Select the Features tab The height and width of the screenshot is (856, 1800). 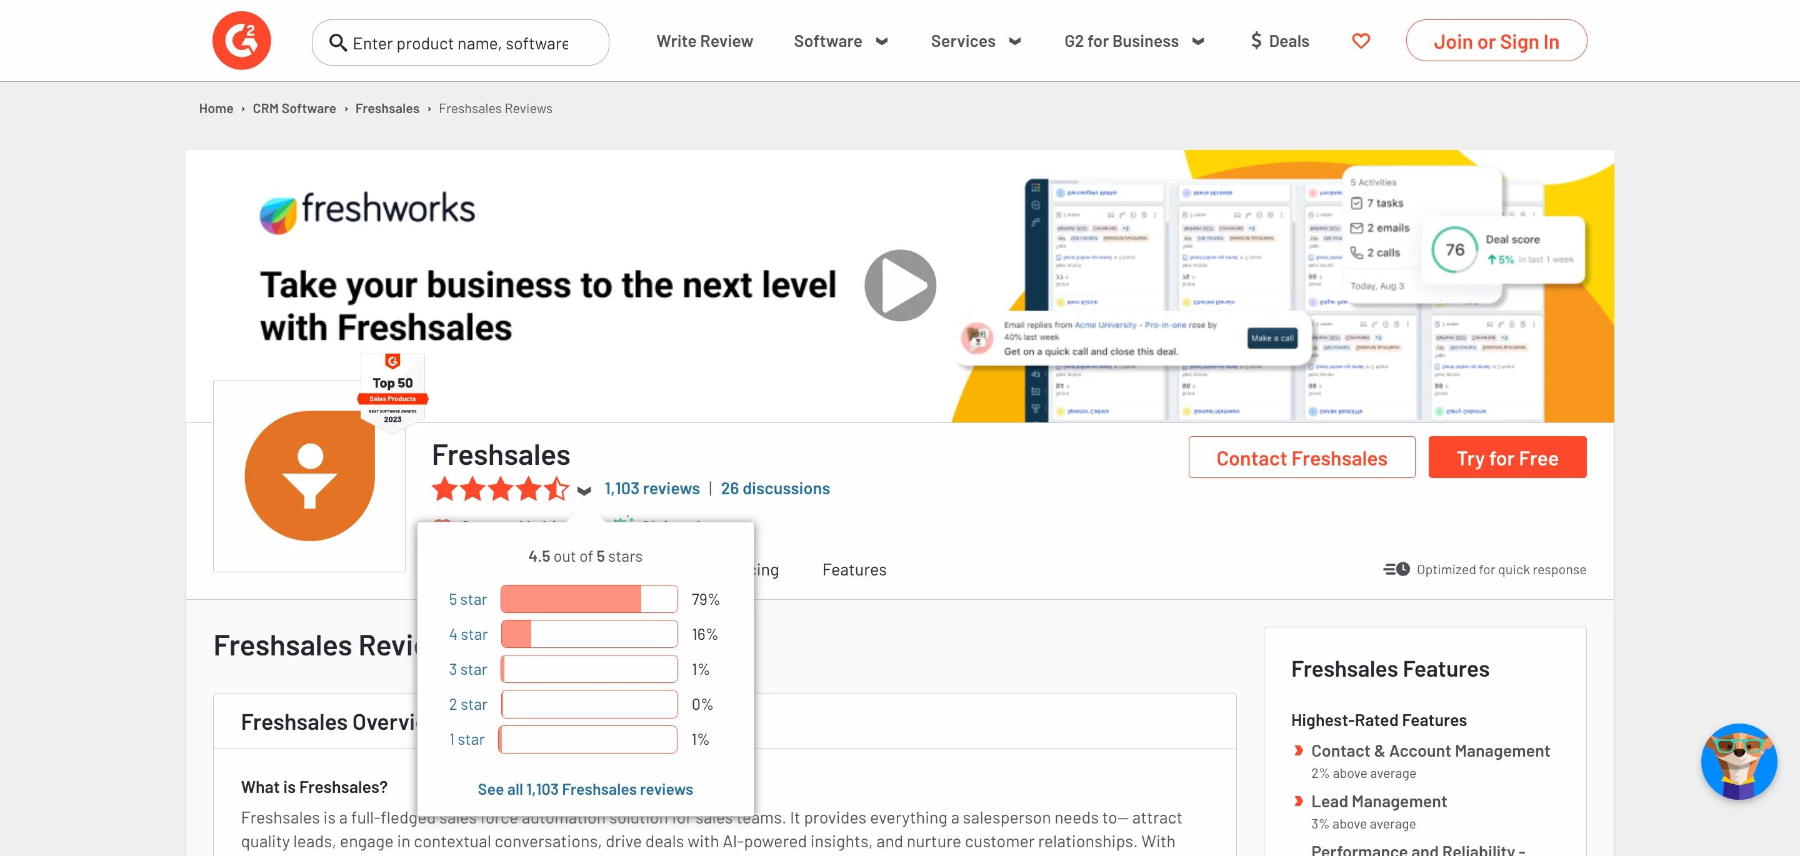pyautogui.click(x=854, y=569)
